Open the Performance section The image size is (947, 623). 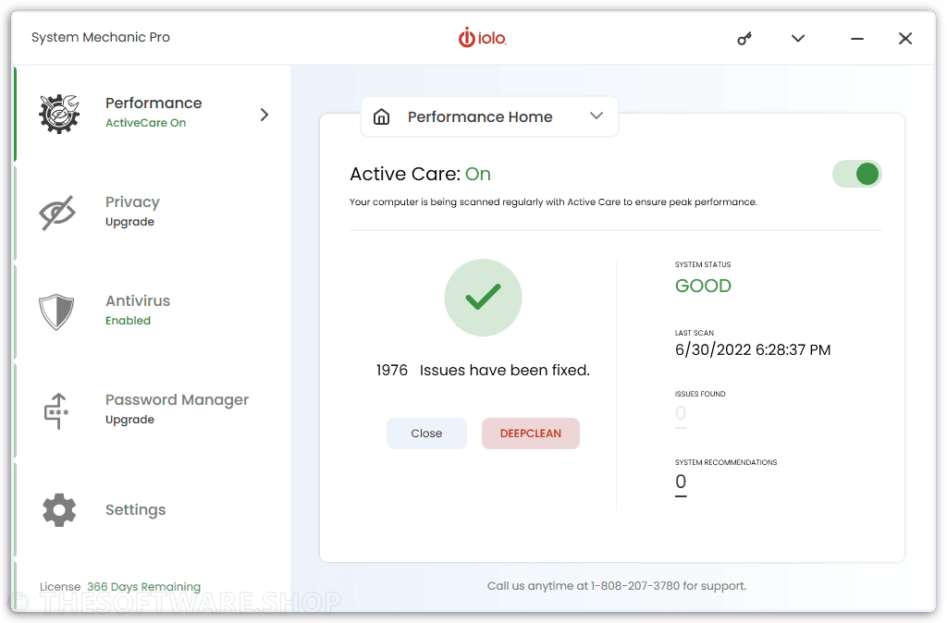point(154,112)
